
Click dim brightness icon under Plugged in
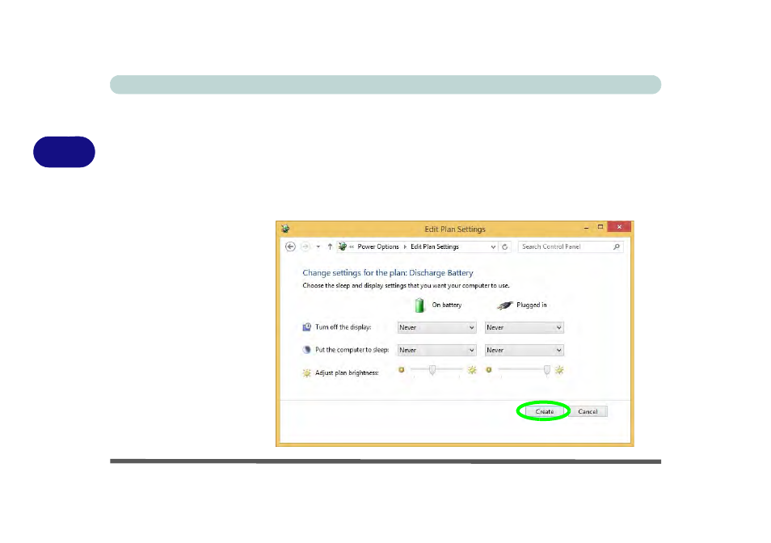[x=489, y=369]
